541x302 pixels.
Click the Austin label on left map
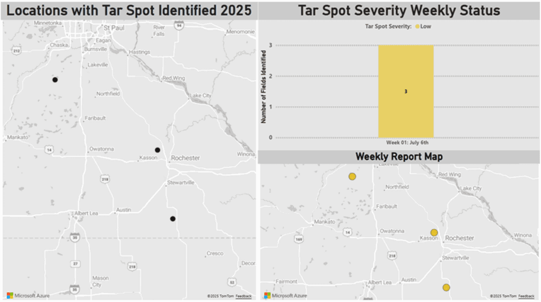(x=124, y=210)
